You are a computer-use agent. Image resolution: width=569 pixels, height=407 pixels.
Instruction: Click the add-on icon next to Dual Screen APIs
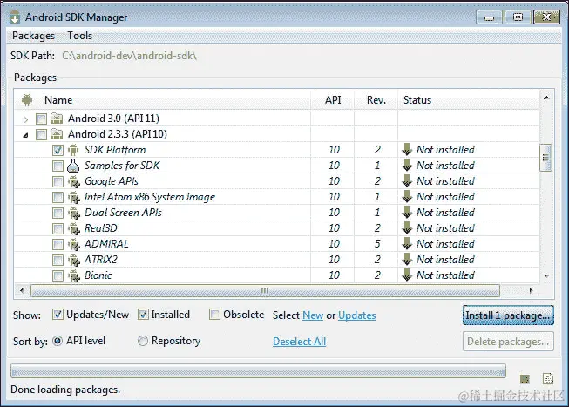pos(74,213)
